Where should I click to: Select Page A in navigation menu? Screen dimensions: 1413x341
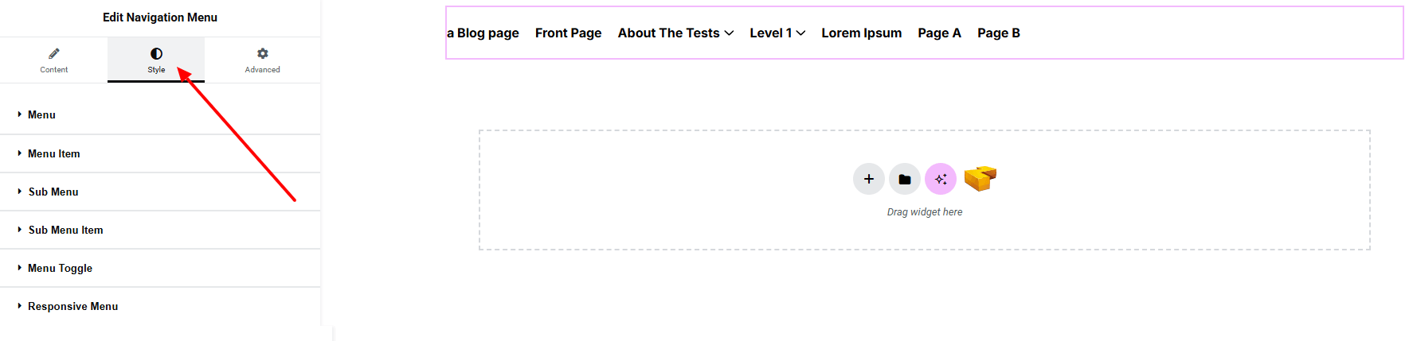coord(939,33)
